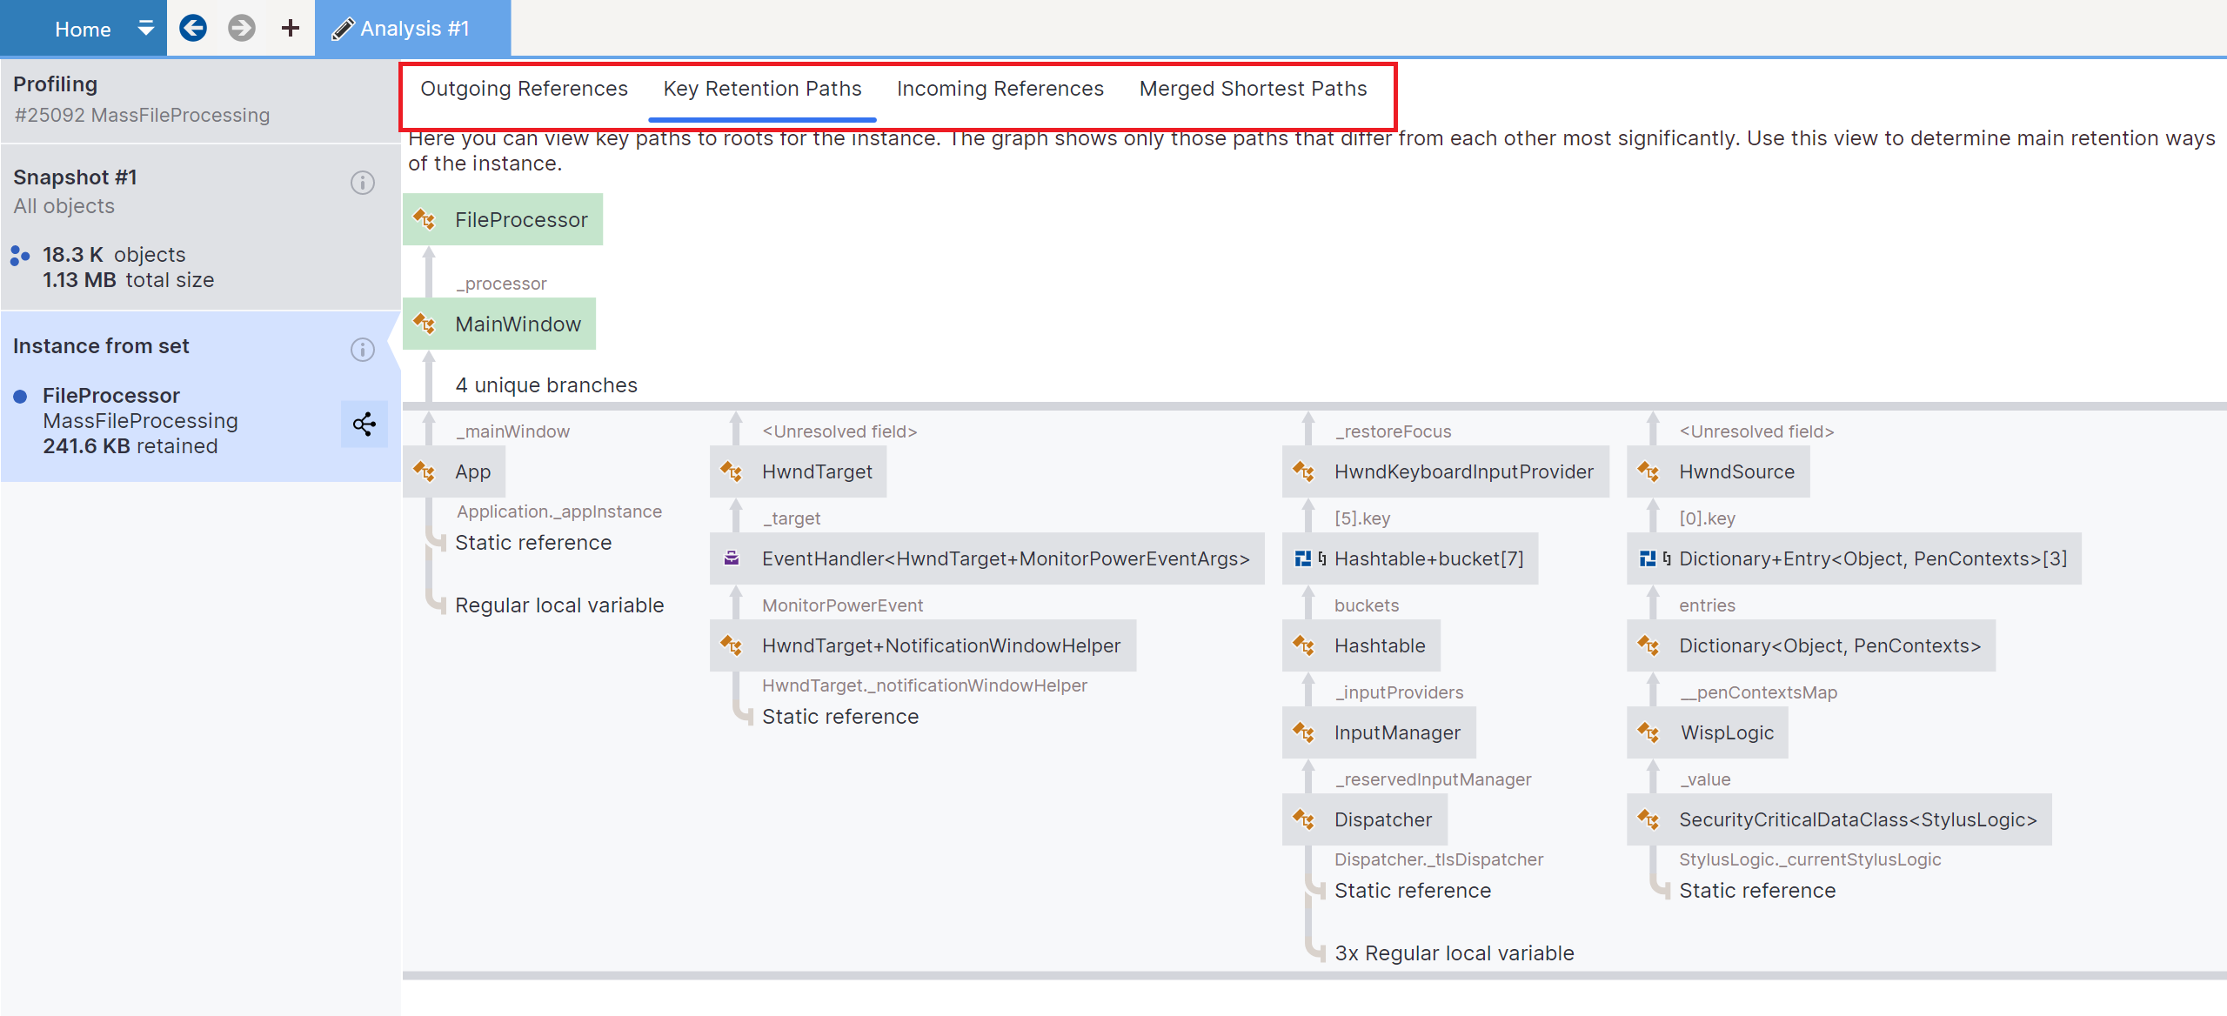The width and height of the screenshot is (2227, 1016).
Task: Click the objects icon near 18.3 K objects
Action: coord(19,256)
